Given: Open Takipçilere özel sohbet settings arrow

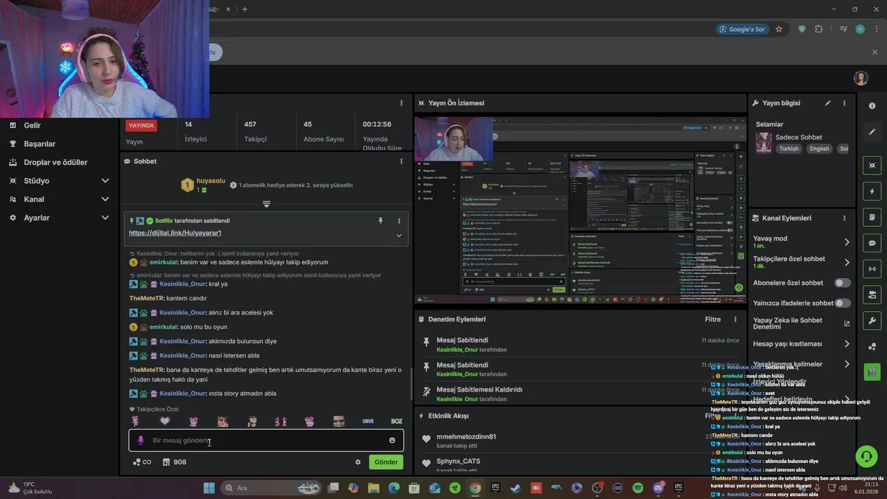Looking at the screenshot, I should (x=847, y=263).
